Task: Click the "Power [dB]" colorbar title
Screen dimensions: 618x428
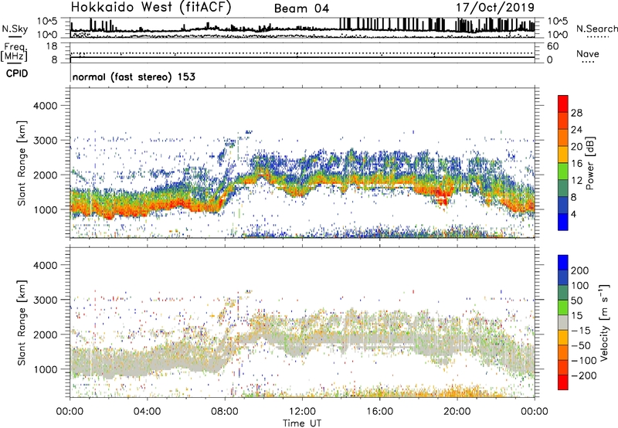Action: pos(589,163)
